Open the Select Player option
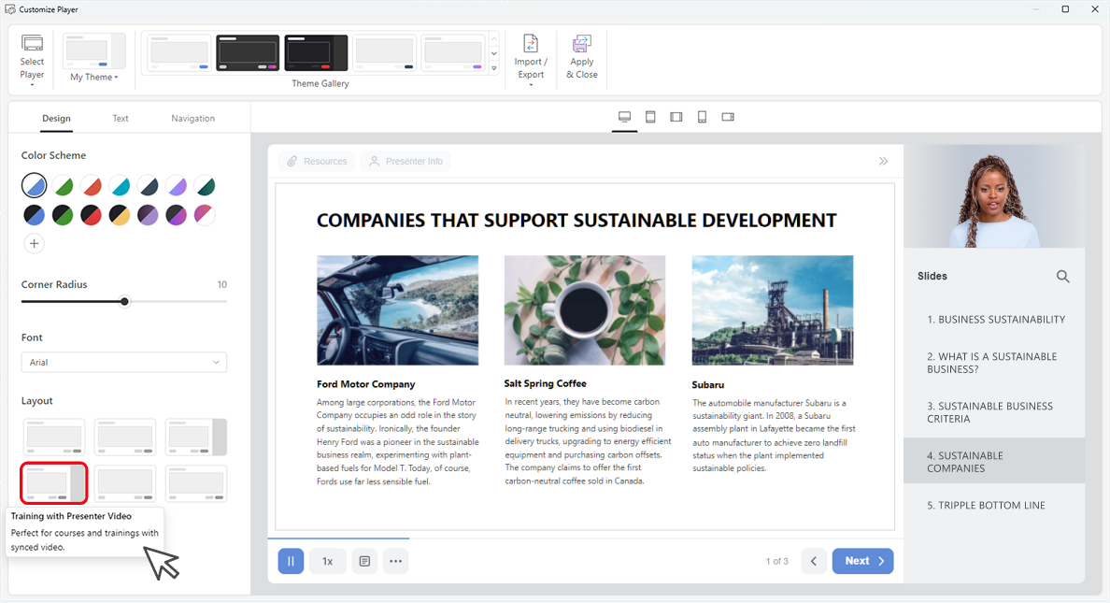Viewport: 1110px width, 603px height. coord(32,56)
